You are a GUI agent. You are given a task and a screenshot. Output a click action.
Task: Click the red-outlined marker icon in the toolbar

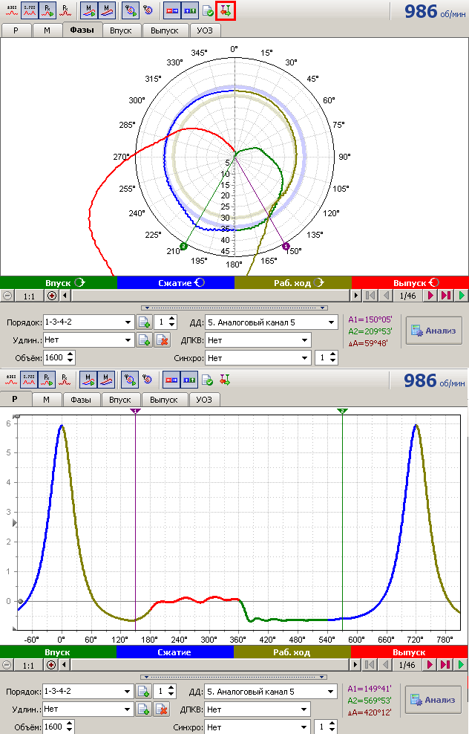tap(226, 10)
